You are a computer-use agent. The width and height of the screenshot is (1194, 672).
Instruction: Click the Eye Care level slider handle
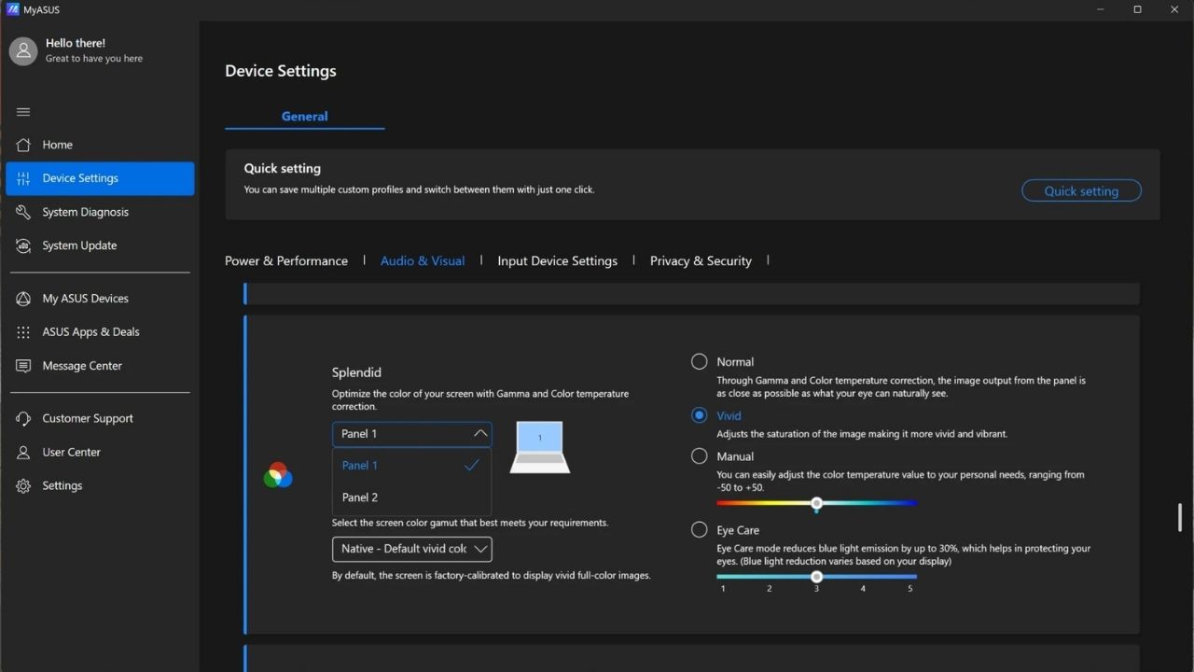pyautogui.click(x=816, y=577)
